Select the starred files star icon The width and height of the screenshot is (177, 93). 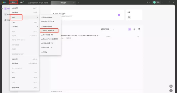pyautogui.click(x=5, y=15)
